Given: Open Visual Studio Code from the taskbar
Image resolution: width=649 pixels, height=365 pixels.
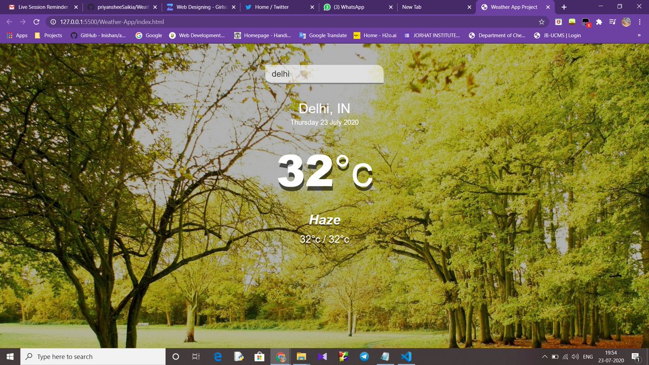Looking at the screenshot, I should pyautogui.click(x=406, y=356).
